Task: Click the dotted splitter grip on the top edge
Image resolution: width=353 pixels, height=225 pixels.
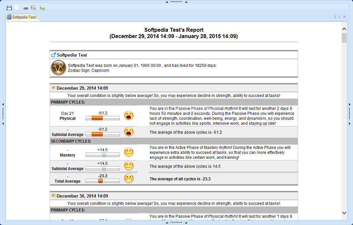Action: [176, 2]
